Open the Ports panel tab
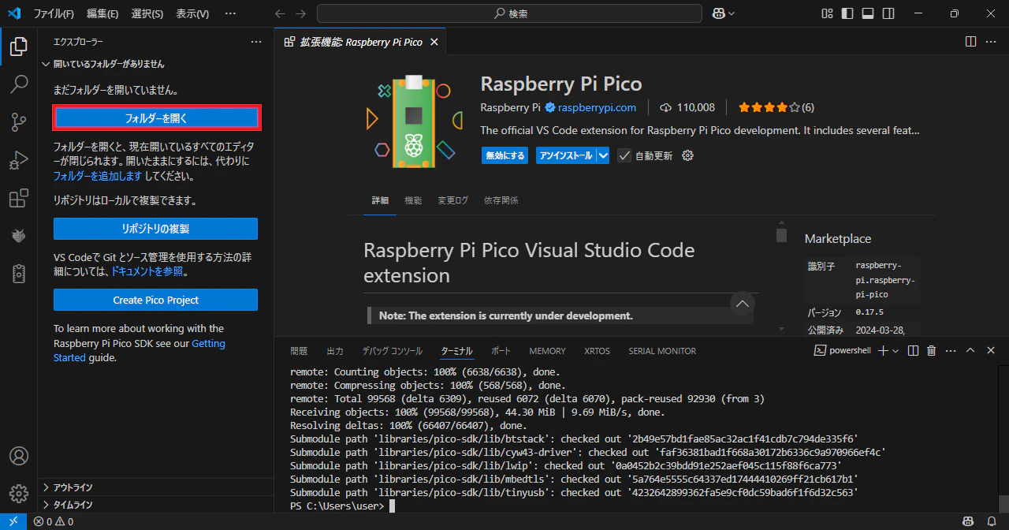The image size is (1009, 530). point(501,351)
